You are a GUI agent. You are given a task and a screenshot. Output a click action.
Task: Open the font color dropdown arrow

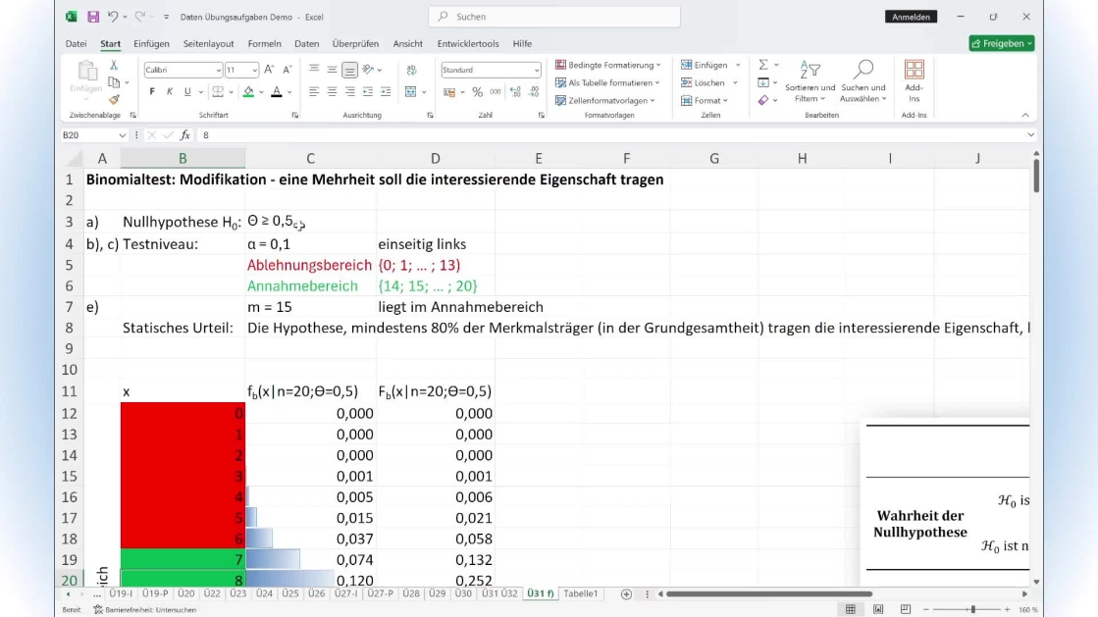[x=289, y=92]
